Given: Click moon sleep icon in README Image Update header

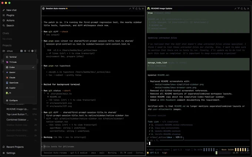Looking at the screenshot, I should (245, 9).
